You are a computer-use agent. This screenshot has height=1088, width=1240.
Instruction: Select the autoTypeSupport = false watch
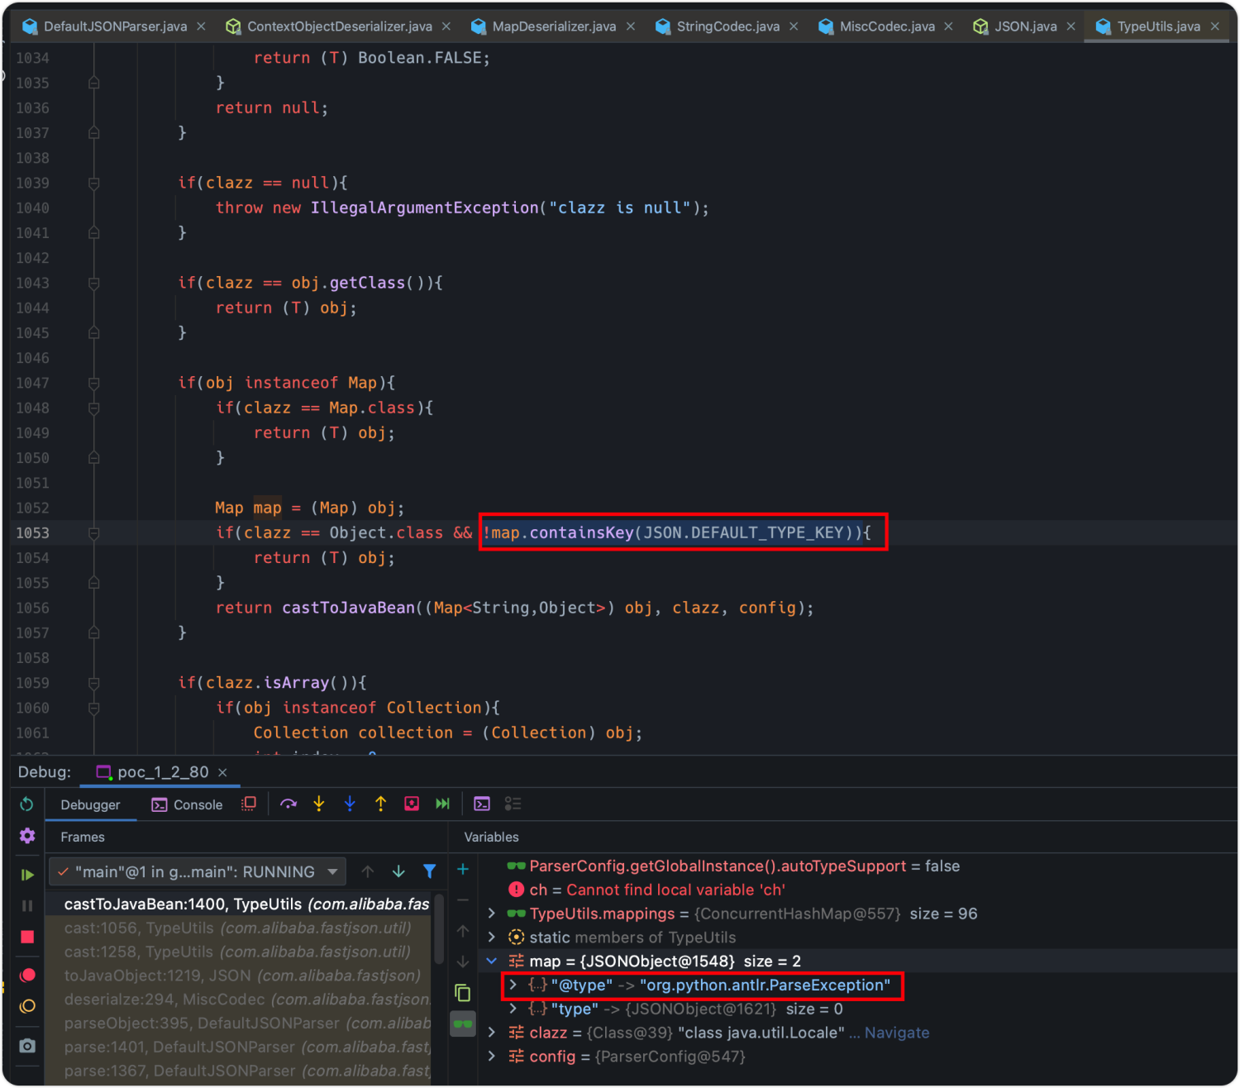tap(733, 866)
